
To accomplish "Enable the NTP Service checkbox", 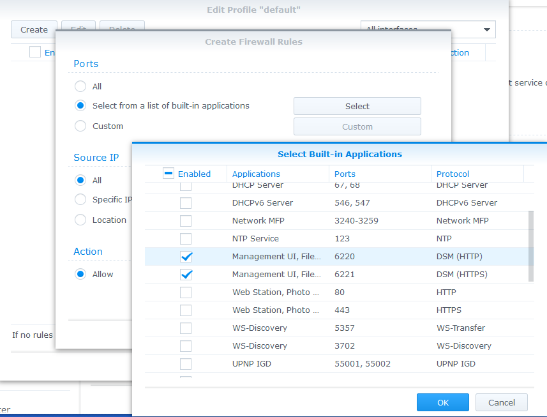I will coord(186,239).
